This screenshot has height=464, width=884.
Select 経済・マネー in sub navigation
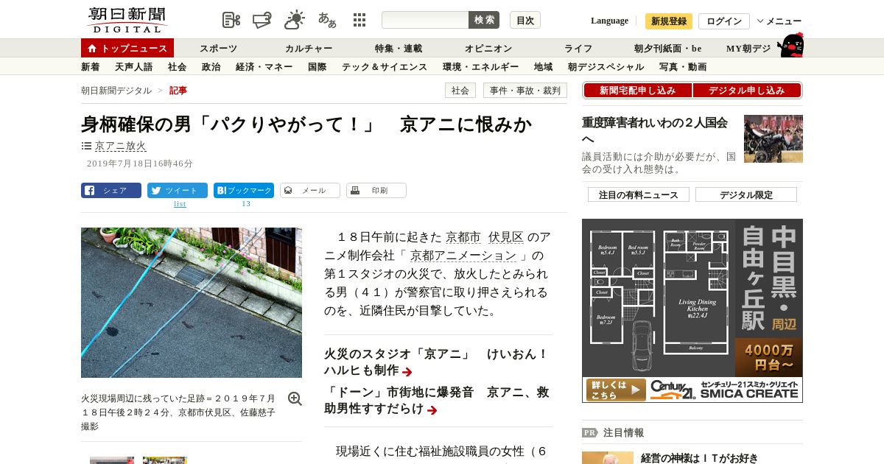pyautogui.click(x=264, y=67)
